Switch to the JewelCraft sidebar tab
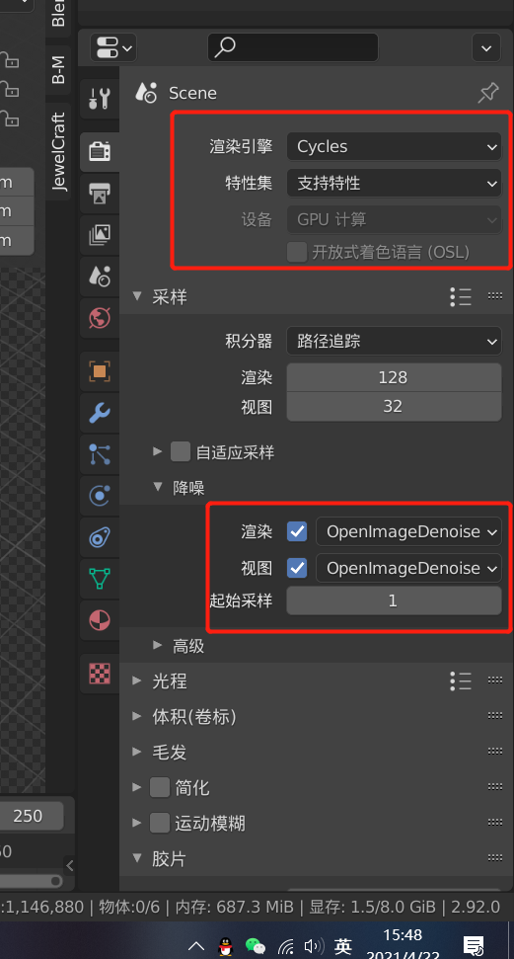Viewport: 514px width, 959px height. click(x=58, y=152)
